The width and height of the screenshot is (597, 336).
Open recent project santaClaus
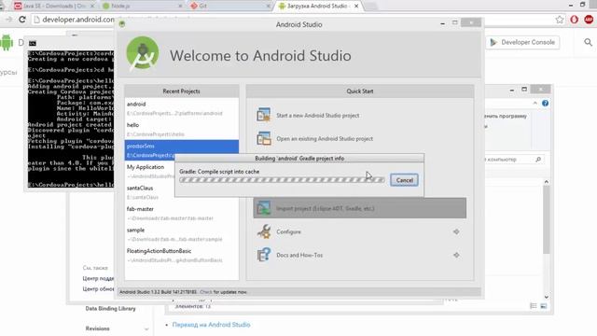(182, 192)
